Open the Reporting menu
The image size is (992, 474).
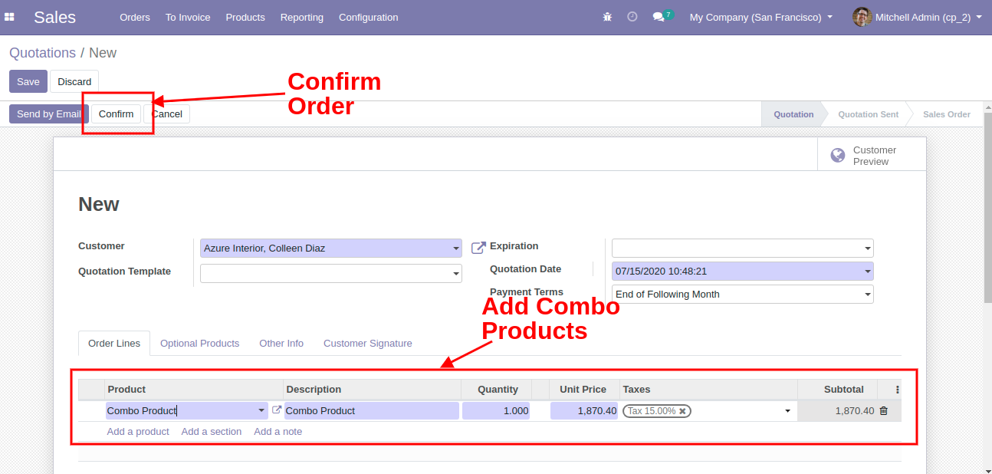click(x=301, y=17)
